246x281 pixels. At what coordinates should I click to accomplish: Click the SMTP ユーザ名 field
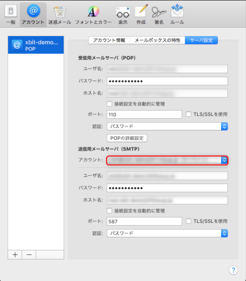167,176
